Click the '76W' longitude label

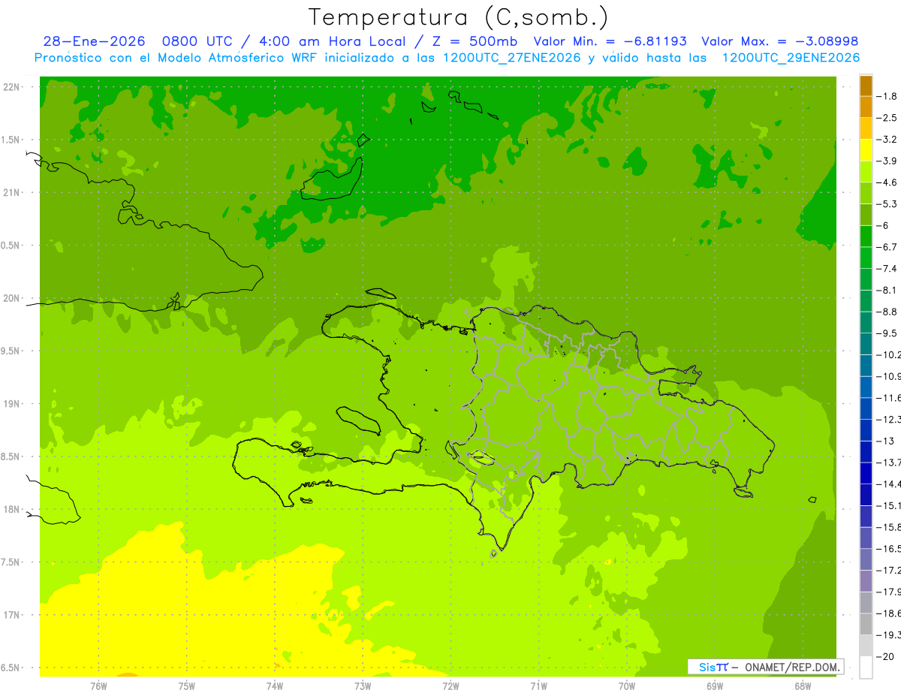(x=98, y=686)
